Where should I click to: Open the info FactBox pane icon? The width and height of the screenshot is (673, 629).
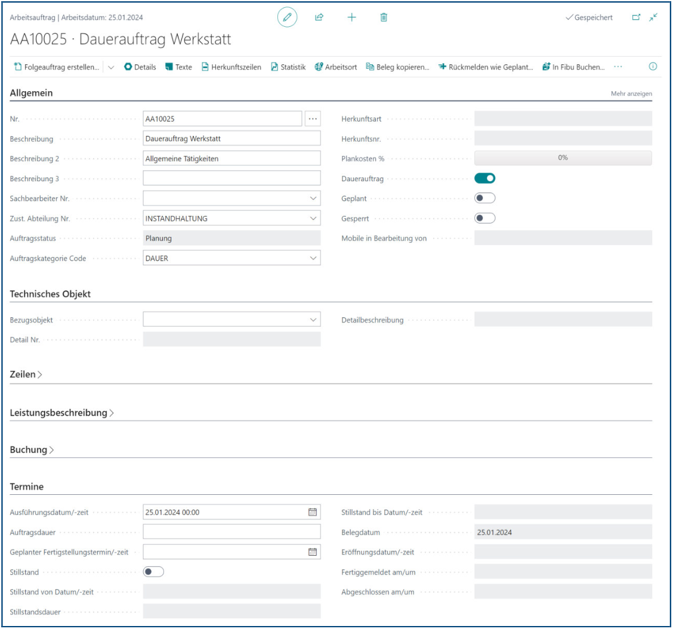coord(653,66)
